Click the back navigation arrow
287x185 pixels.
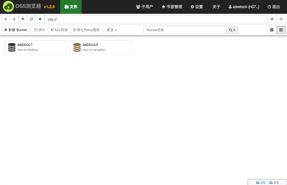point(5,19)
